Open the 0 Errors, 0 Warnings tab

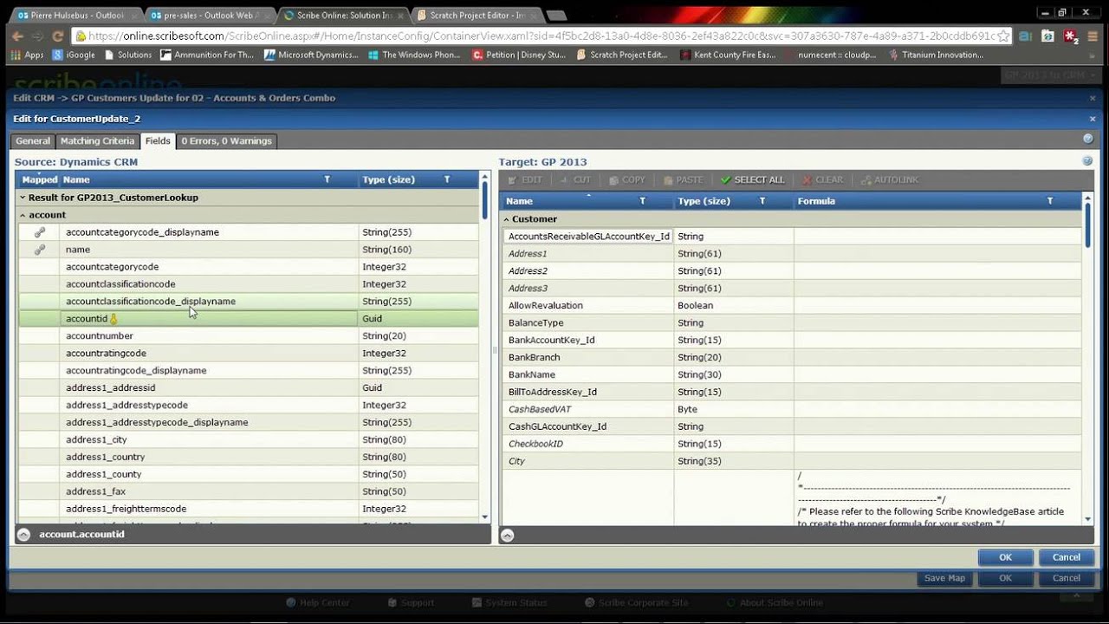[226, 140]
